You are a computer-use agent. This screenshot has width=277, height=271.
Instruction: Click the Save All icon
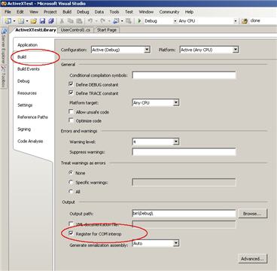(51, 21)
